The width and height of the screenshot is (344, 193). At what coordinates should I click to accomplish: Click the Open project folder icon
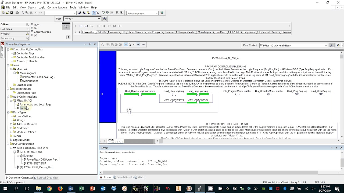click(x=8, y=13)
